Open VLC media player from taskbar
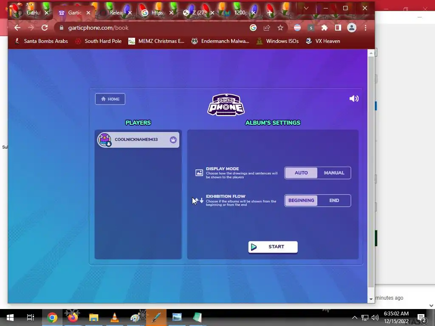Image resolution: width=435 pixels, height=326 pixels. coord(115,318)
